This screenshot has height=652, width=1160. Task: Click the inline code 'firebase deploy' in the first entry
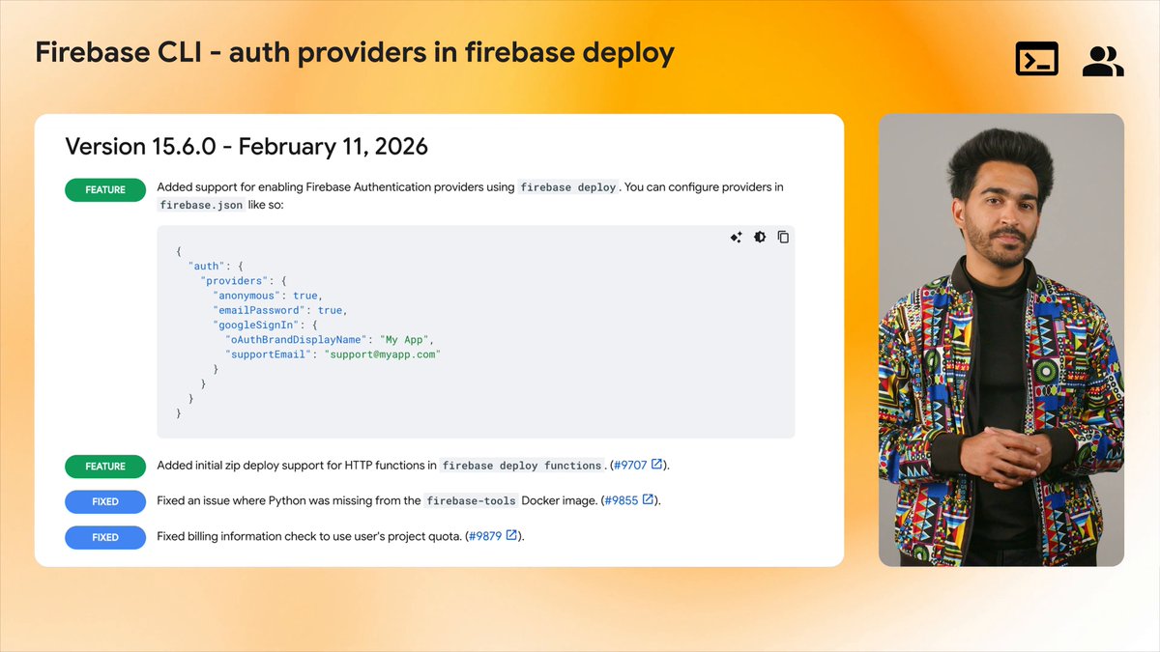(x=568, y=187)
